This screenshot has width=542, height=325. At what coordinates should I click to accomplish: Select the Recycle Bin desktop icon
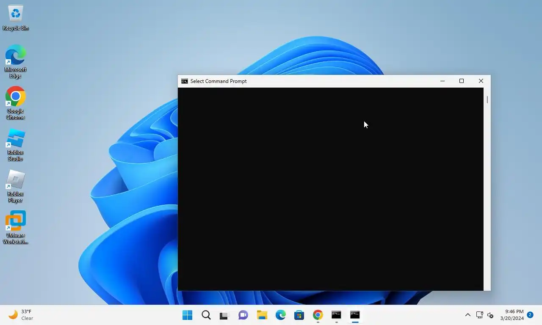click(x=16, y=18)
